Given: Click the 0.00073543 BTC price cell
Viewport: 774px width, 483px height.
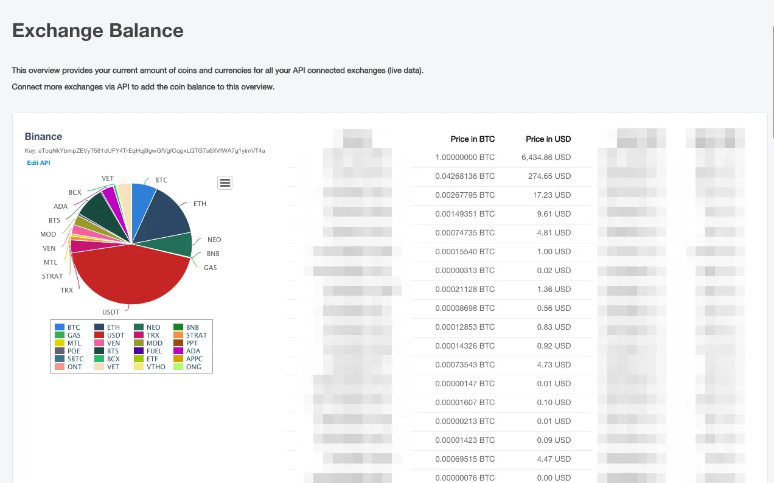Looking at the screenshot, I should [465, 365].
